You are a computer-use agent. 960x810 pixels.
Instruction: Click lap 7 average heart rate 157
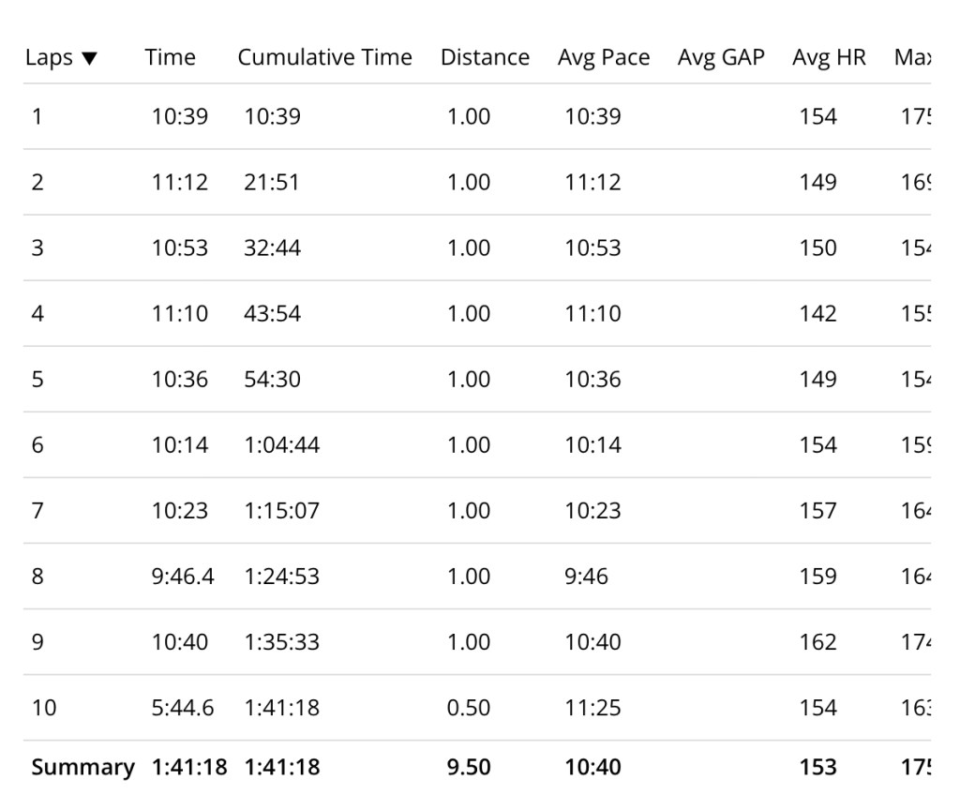coord(817,510)
